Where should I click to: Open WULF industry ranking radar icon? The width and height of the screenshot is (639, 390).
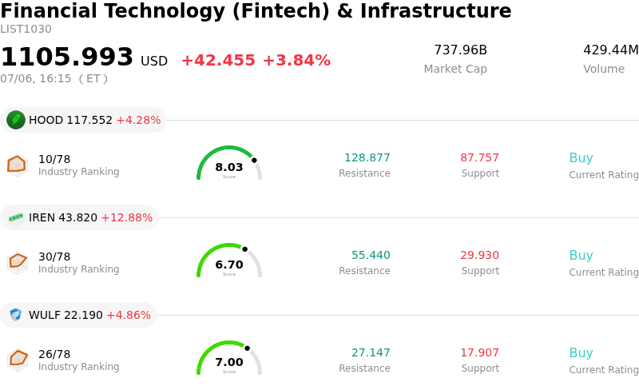click(17, 360)
